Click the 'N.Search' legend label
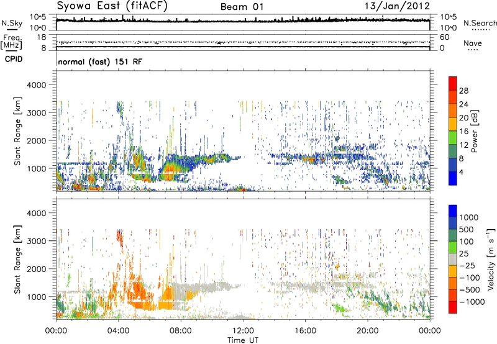This screenshot has height=344, width=497. tap(480, 23)
